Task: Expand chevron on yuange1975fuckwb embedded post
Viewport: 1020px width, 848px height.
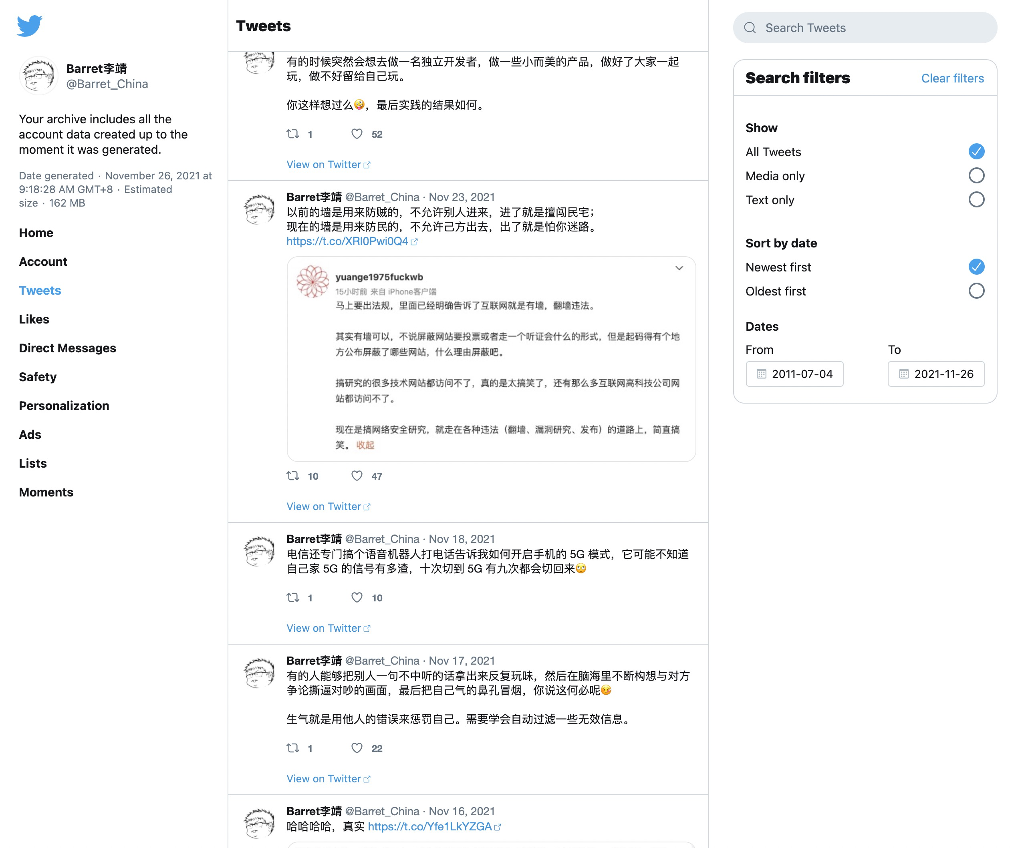Action: pyautogui.click(x=679, y=268)
